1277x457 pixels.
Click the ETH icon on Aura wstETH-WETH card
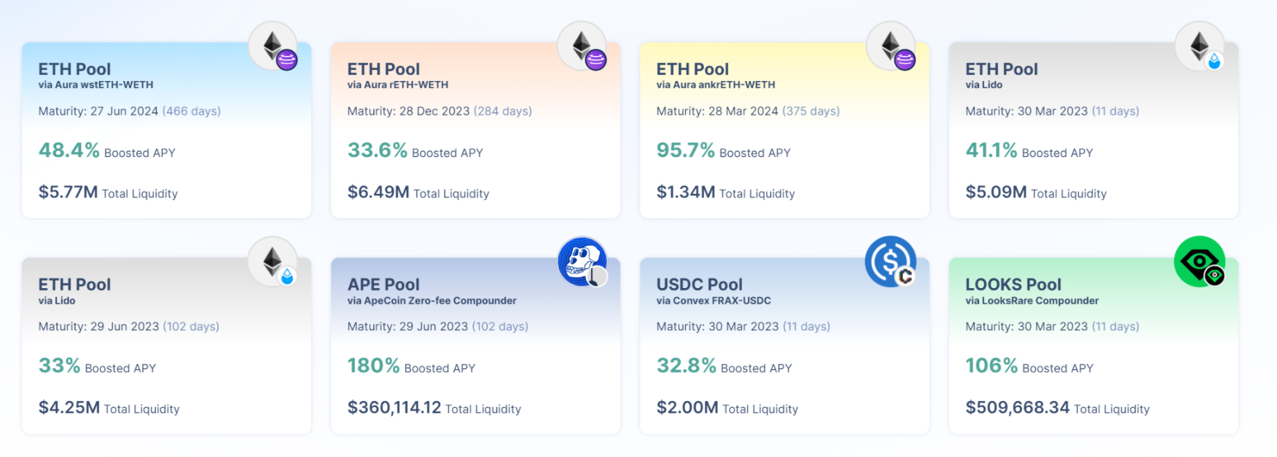[x=273, y=46]
